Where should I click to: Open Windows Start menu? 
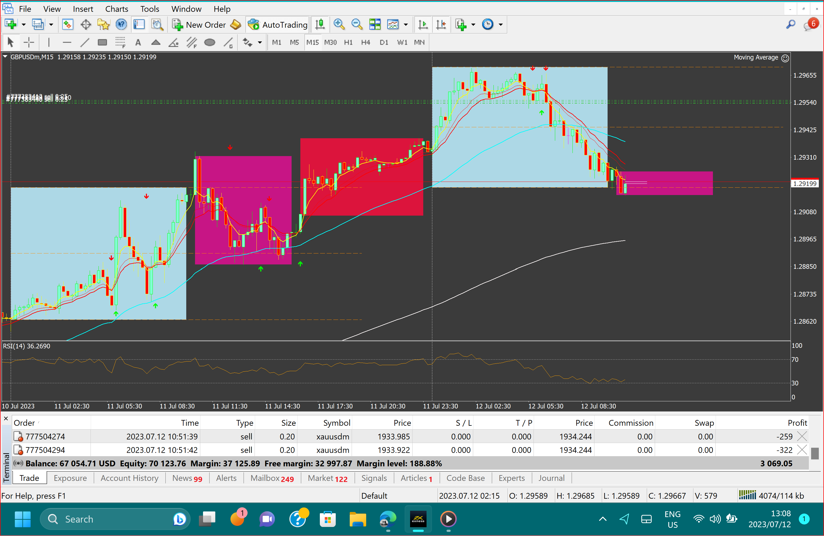23,519
